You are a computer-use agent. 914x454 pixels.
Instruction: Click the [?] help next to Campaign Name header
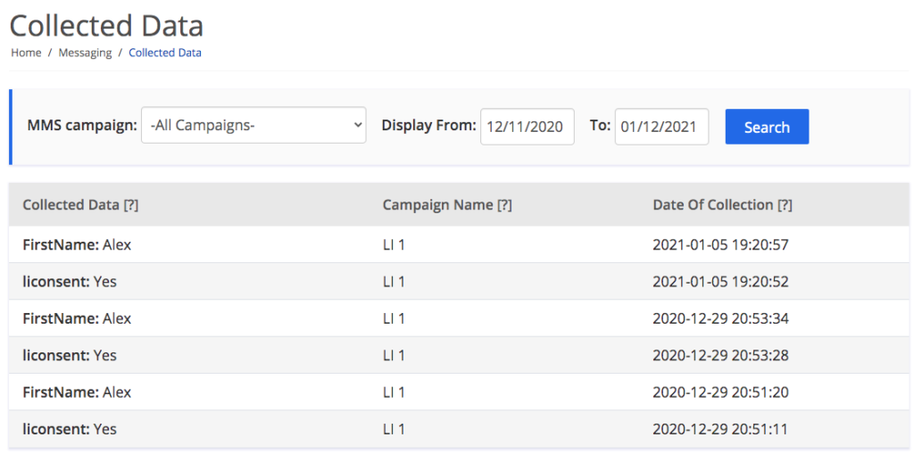point(504,205)
